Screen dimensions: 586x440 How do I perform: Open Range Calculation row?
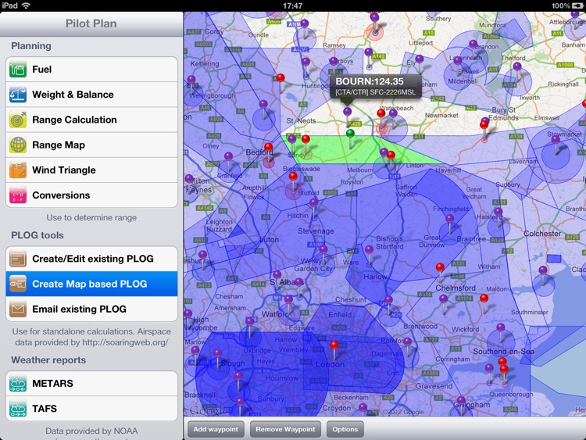pyautogui.click(x=91, y=120)
